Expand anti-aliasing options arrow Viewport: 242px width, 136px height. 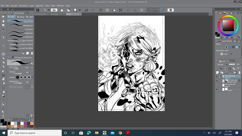click(32, 77)
